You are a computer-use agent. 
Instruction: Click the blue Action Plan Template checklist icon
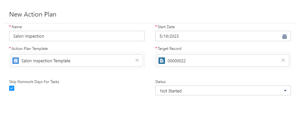[x=16, y=61]
